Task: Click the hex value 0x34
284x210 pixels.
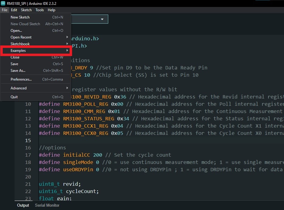Action: [123, 118]
